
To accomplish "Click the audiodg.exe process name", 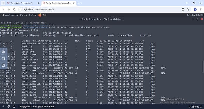I will (40, 73).
